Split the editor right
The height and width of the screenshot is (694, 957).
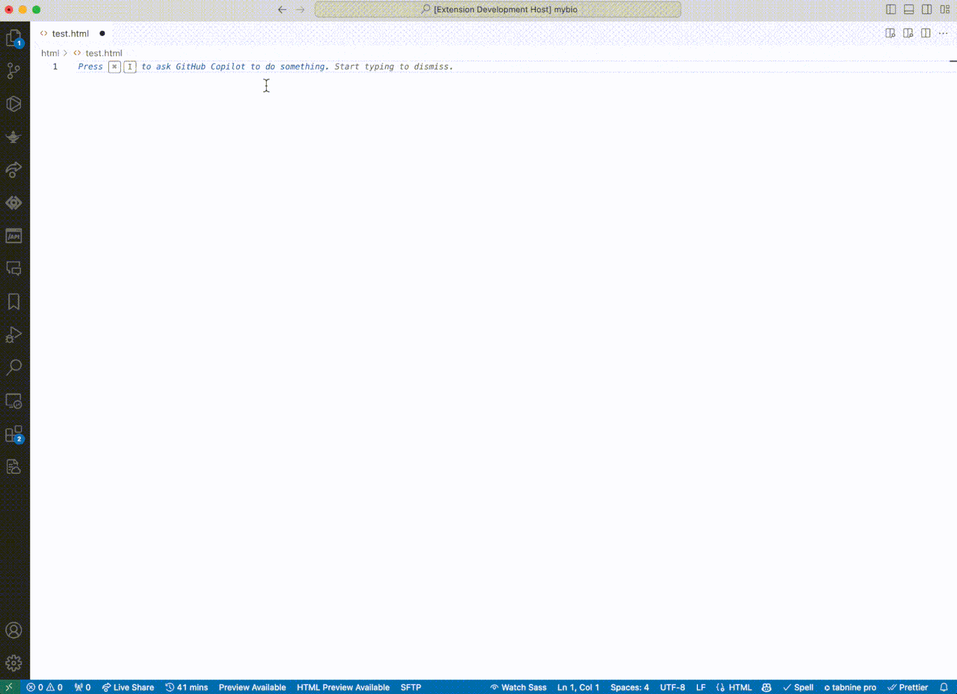coord(926,34)
